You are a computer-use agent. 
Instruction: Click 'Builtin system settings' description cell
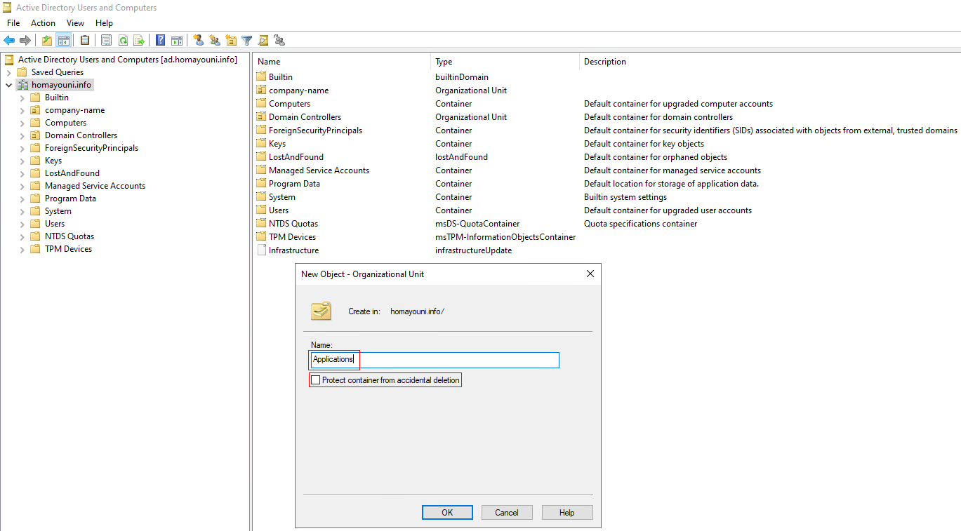coord(625,197)
